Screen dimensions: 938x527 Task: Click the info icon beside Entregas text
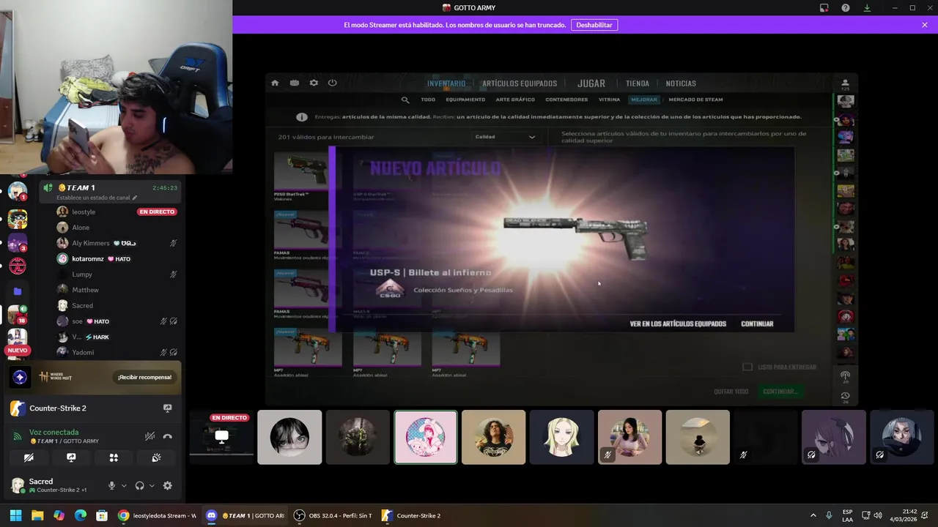click(301, 117)
